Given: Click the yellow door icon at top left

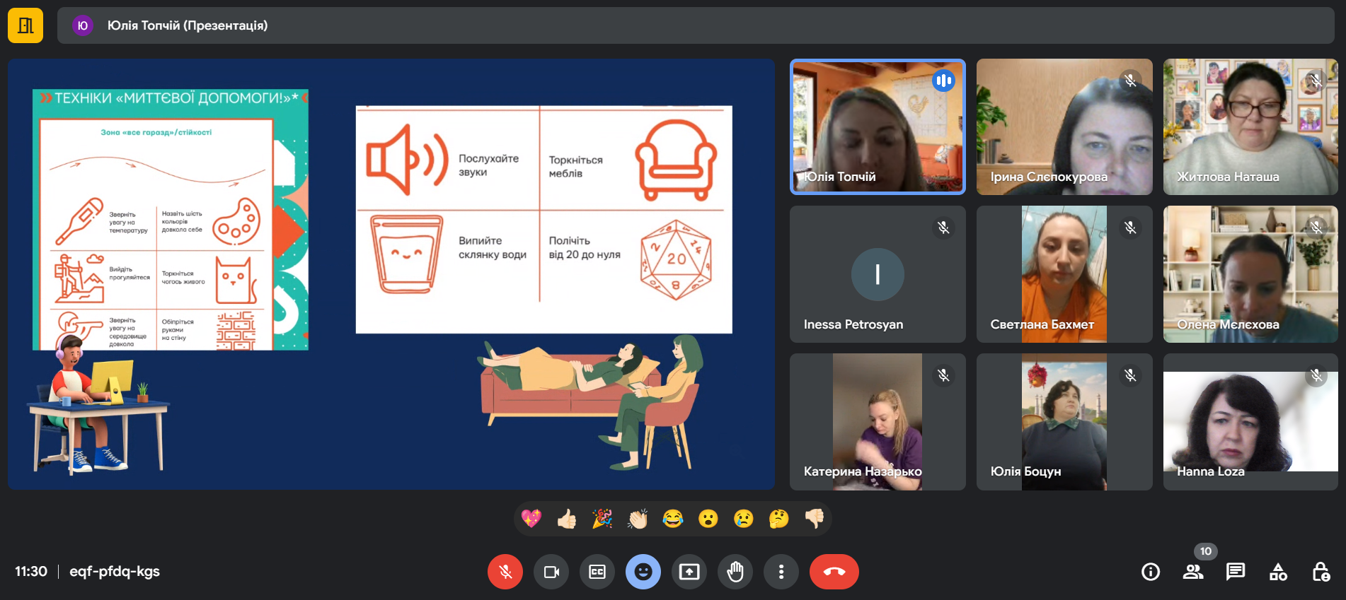Looking at the screenshot, I should 25,25.
